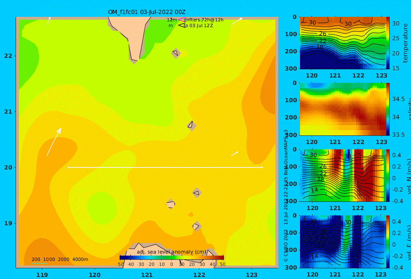Click the '100' depth label of temperature panel
This screenshot has height=279, width=411.
coord(291,34)
